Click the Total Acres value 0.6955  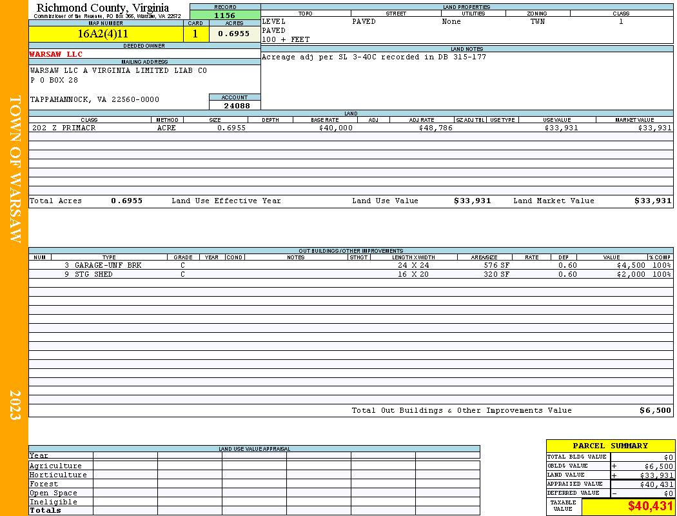(x=126, y=201)
